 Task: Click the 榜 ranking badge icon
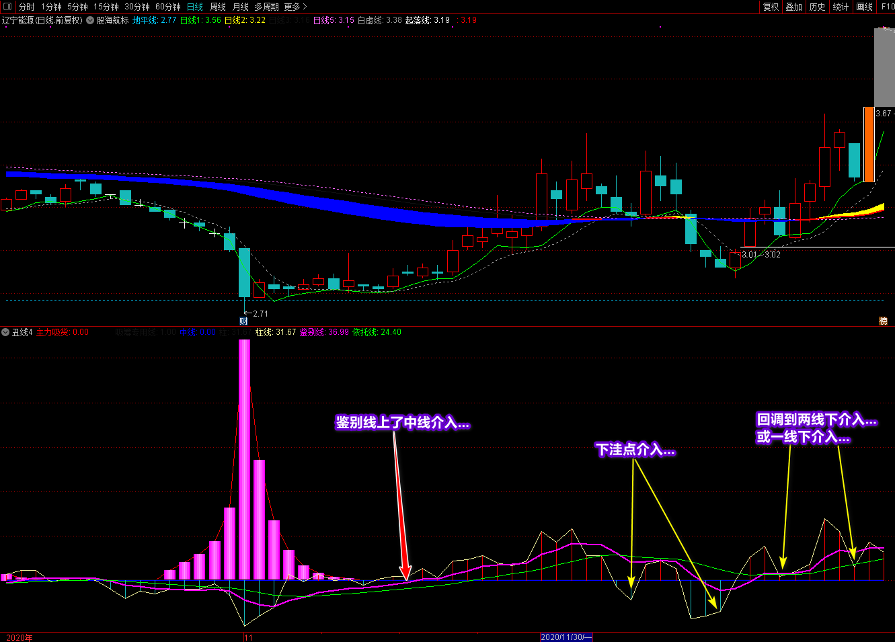point(884,321)
